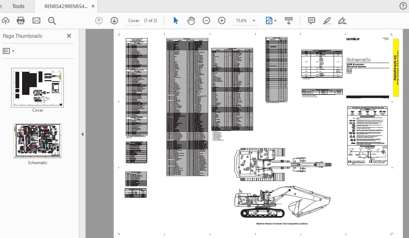Image resolution: width=409 pixels, height=238 pixels.
Task: Open the thumbnail options list icon
Action: 6,51
